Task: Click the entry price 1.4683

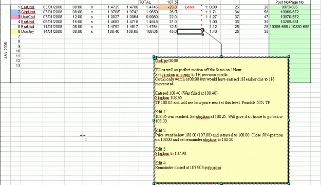Action: (111, 22)
